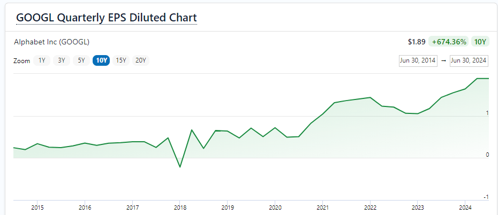Click the $1.89 EPS value
Image resolution: width=498 pixels, height=215 pixels.
(x=416, y=42)
